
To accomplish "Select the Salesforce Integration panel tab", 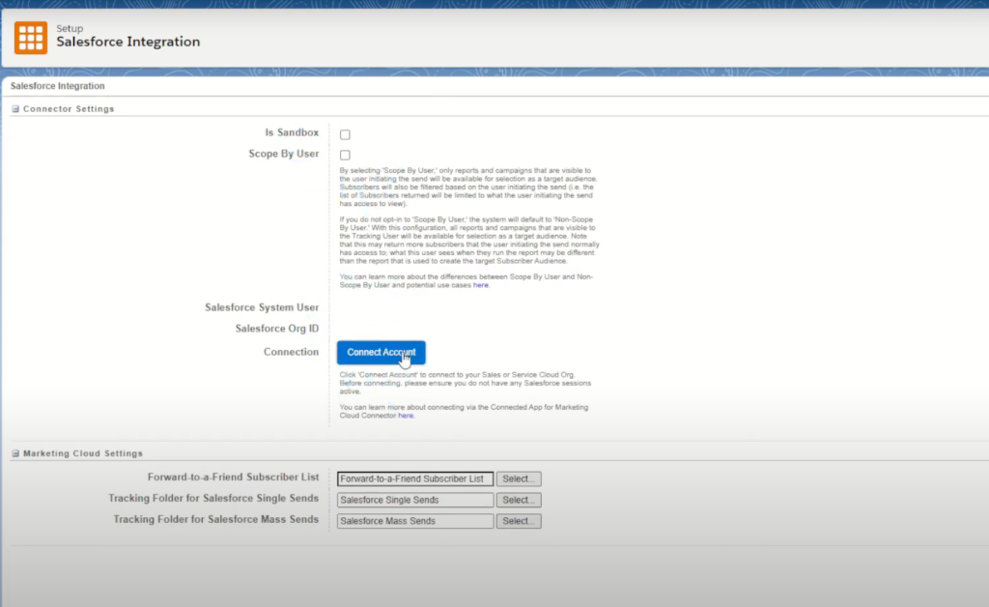I will [57, 86].
